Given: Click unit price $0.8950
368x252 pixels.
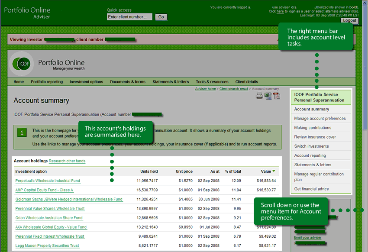Looking at the screenshot, I should coord(185,227).
